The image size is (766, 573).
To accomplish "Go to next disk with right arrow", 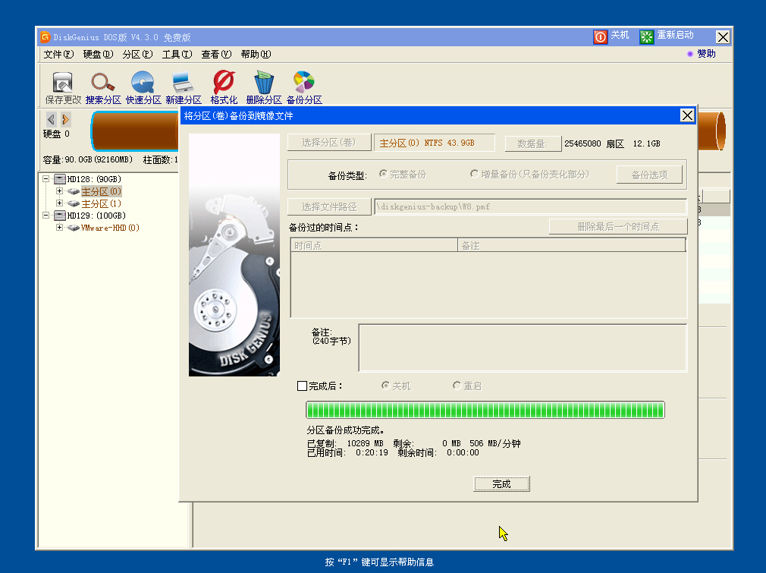I will coord(65,119).
